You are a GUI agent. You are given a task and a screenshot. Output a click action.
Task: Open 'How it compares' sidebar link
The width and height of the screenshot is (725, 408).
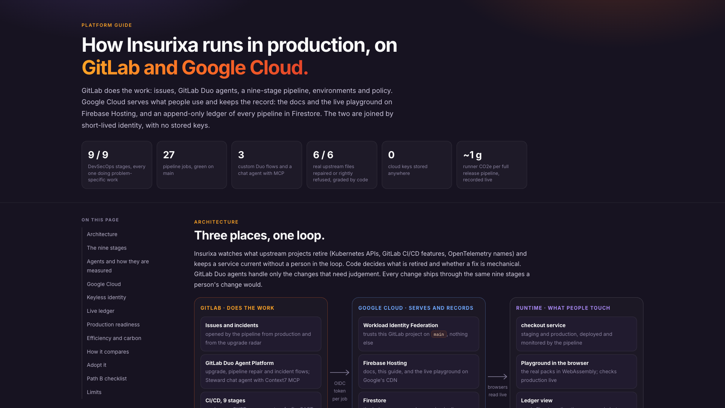coord(108,352)
